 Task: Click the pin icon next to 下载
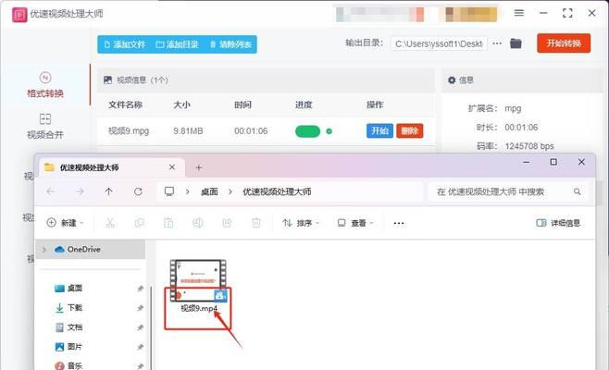click(140, 308)
